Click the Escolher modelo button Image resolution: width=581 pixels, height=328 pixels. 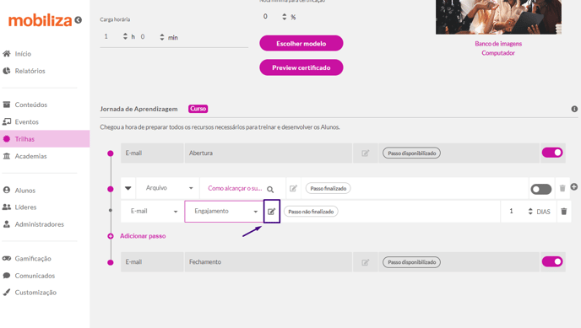[x=301, y=43]
